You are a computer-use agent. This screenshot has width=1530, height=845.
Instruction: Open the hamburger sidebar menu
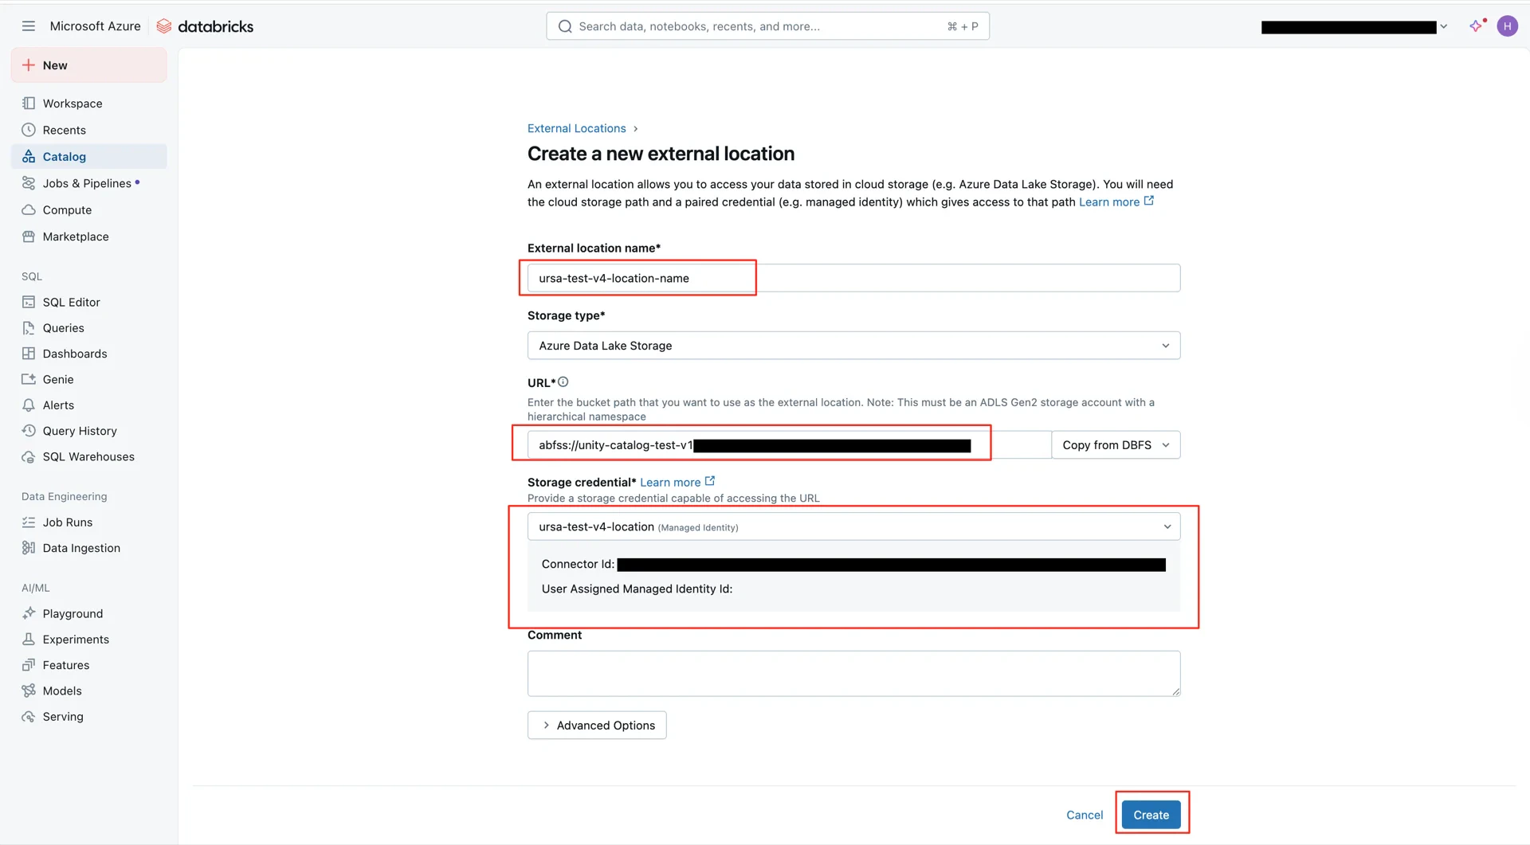[x=29, y=26]
